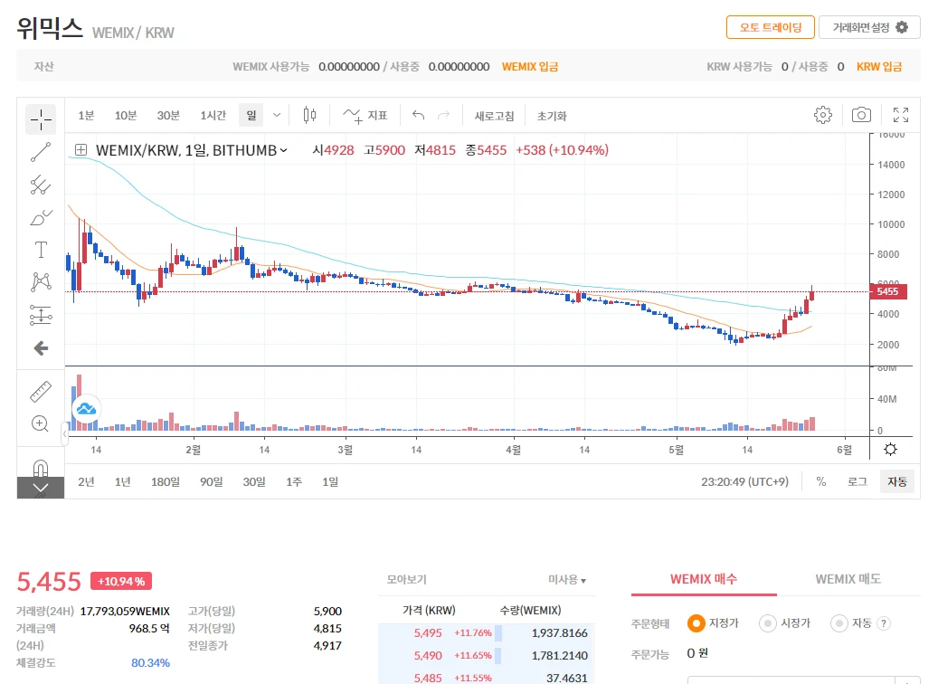Expand the drawing toolbar bottom chevron
This screenshot has height=684, width=938.
point(41,488)
